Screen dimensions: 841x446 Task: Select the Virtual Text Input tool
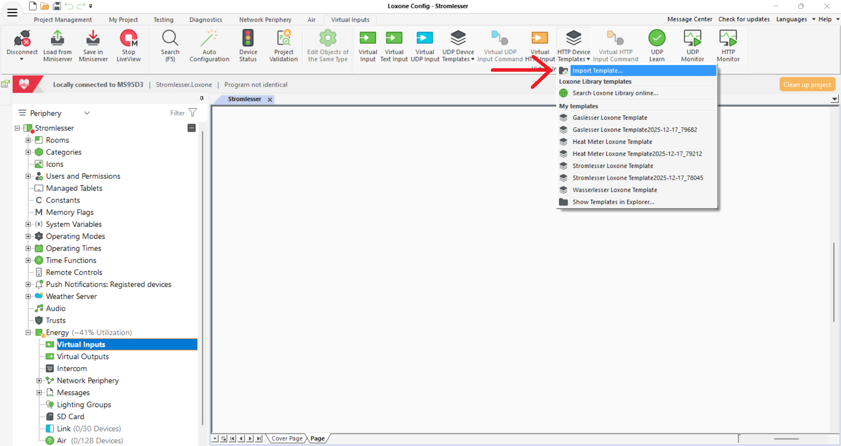(x=393, y=45)
